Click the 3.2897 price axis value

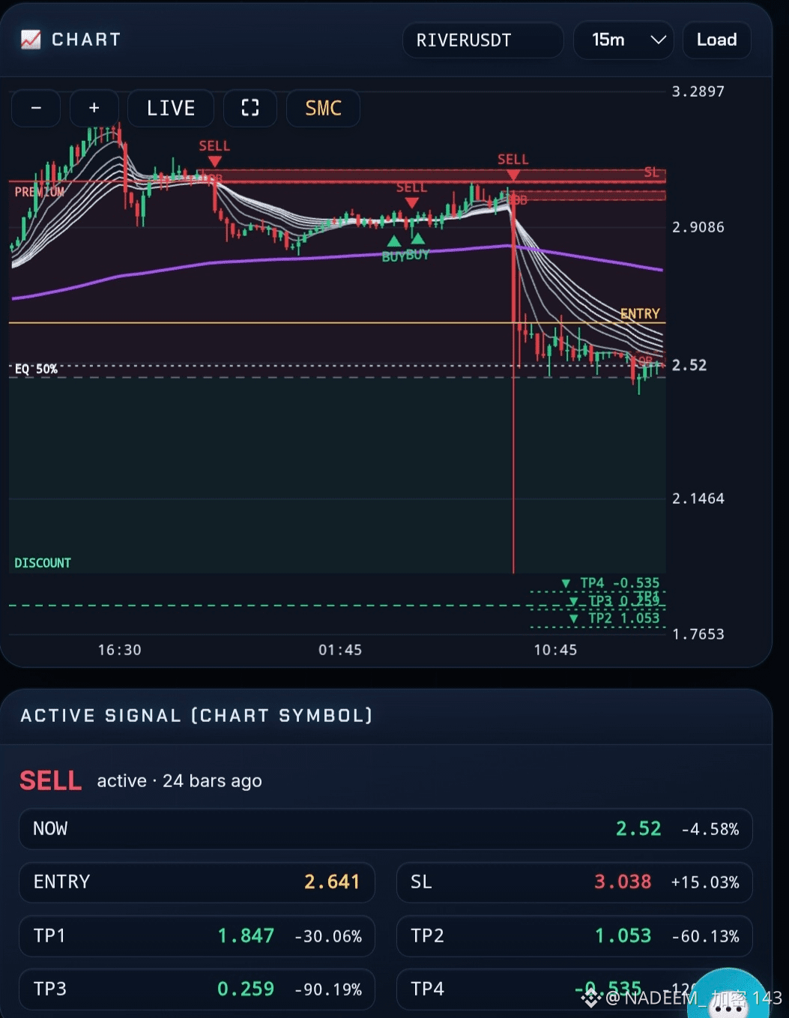click(x=698, y=91)
